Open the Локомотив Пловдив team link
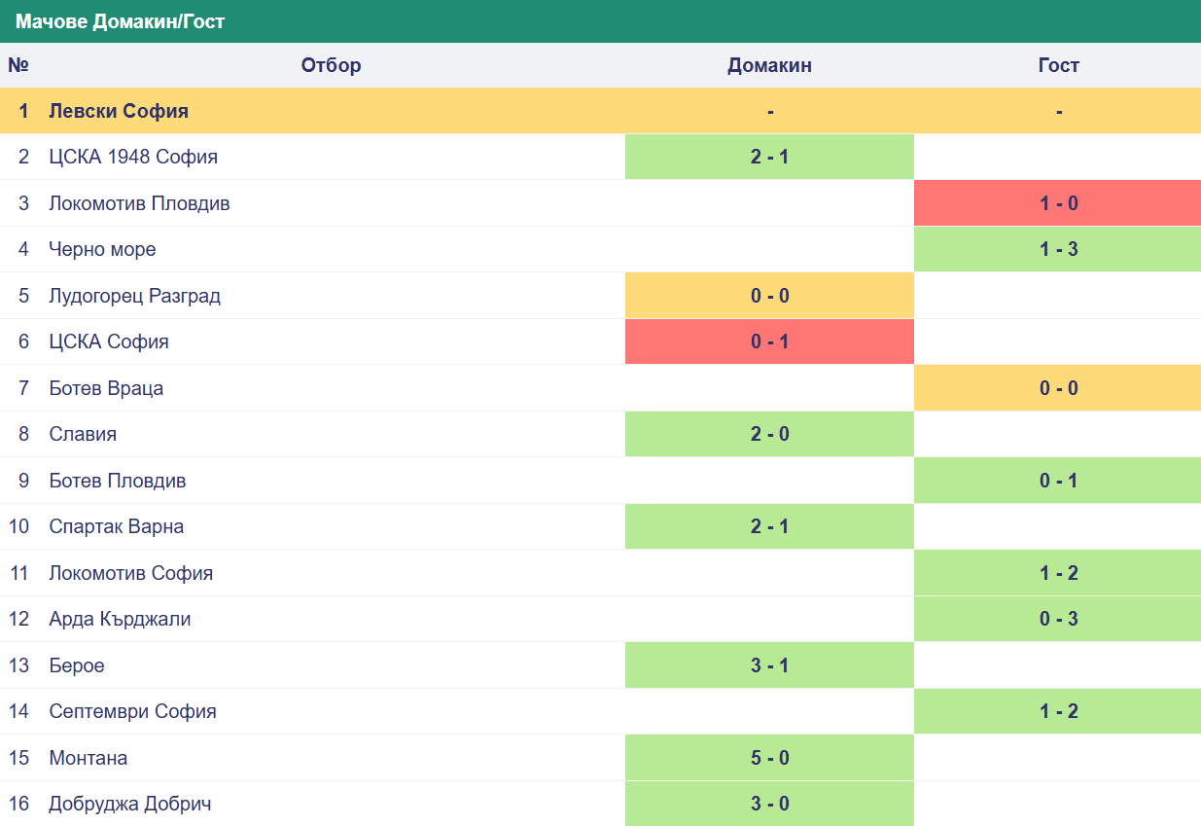The height and width of the screenshot is (826, 1201). pyautogui.click(x=139, y=203)
